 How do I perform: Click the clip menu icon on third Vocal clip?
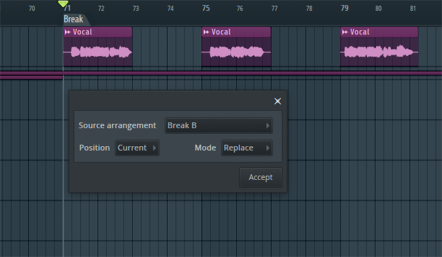(345, 32)
